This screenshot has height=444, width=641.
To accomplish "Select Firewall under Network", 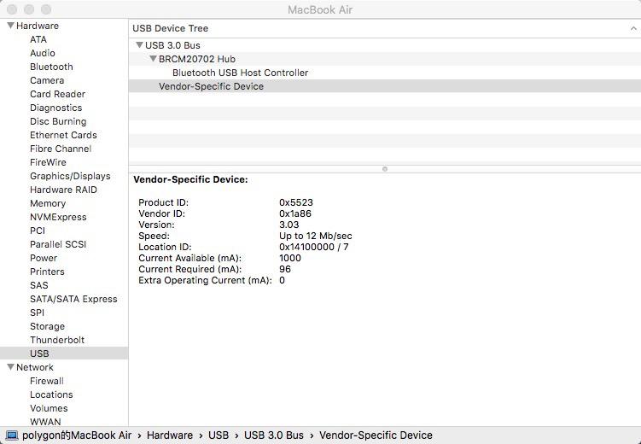I will 47,381.
